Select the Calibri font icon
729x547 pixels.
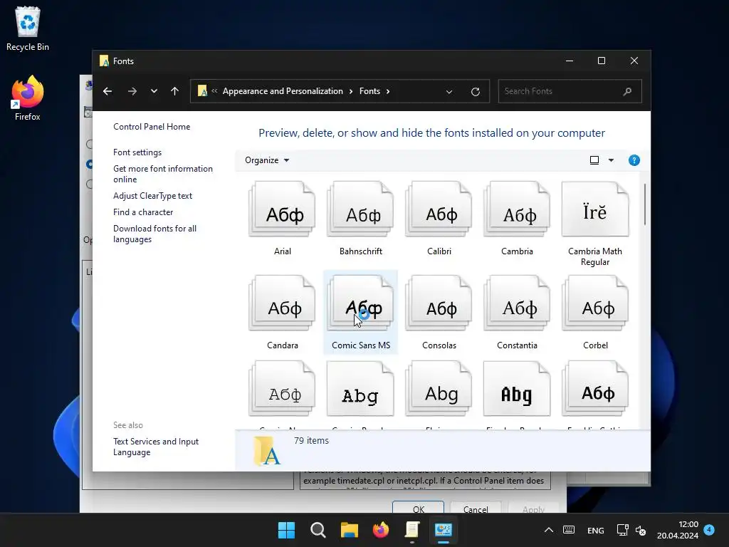tap(439, 209)
